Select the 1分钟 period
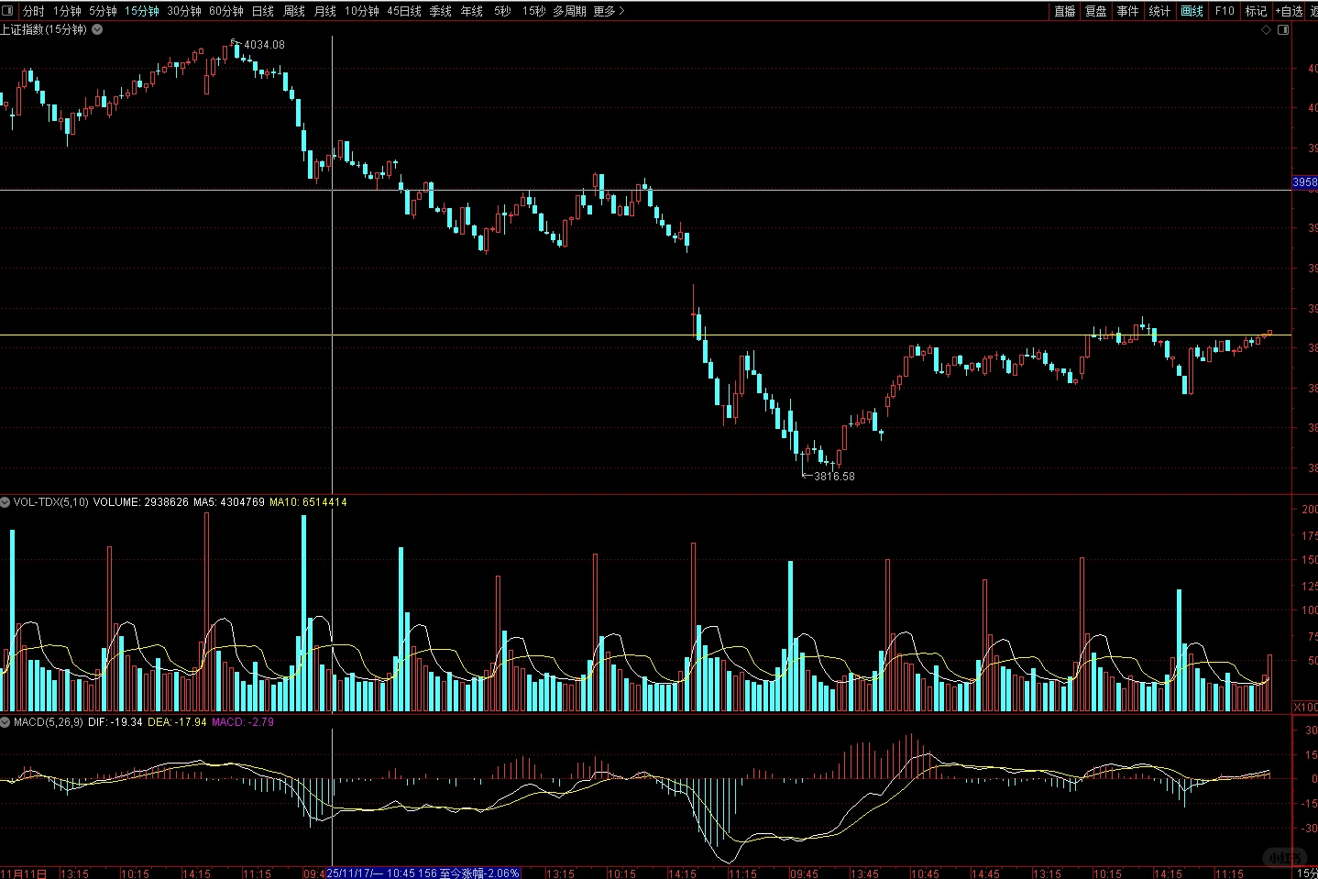The image size is (1318, 879). pos(67,11)
